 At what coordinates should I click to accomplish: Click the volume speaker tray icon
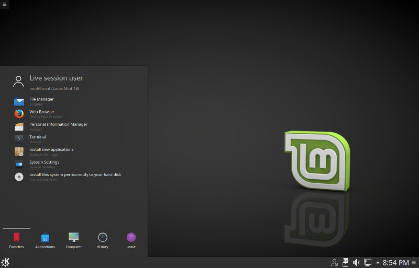(x=356, y=263)
